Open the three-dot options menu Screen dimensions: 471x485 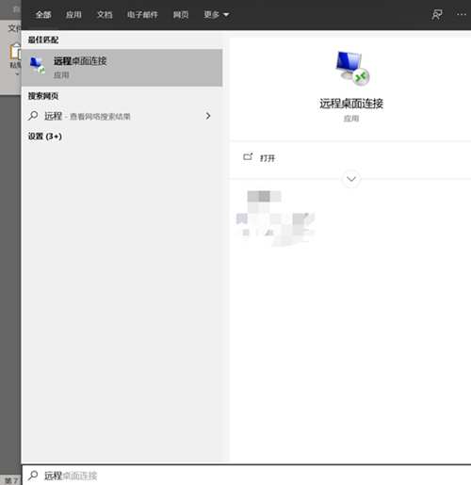coord(462,14)
